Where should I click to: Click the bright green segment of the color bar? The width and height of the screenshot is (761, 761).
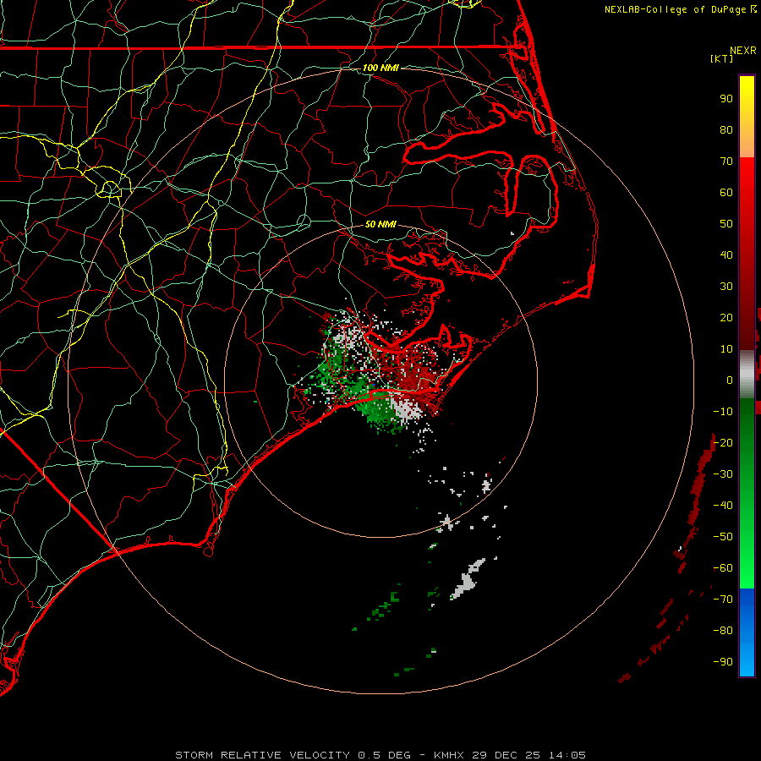pyautogui.click(x=747, y=494)
